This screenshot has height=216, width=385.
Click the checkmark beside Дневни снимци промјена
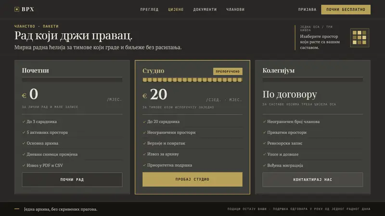tap(24, 154)
